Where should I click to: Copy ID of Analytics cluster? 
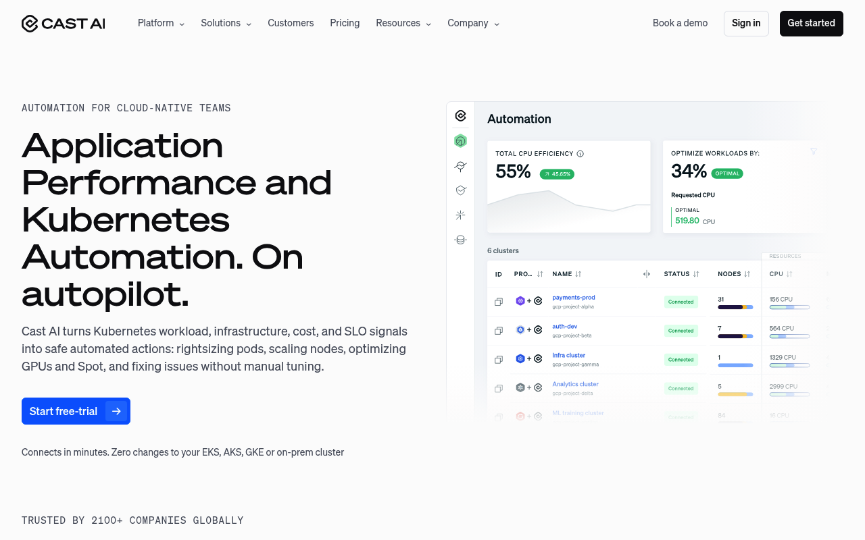tap(499, 388)
